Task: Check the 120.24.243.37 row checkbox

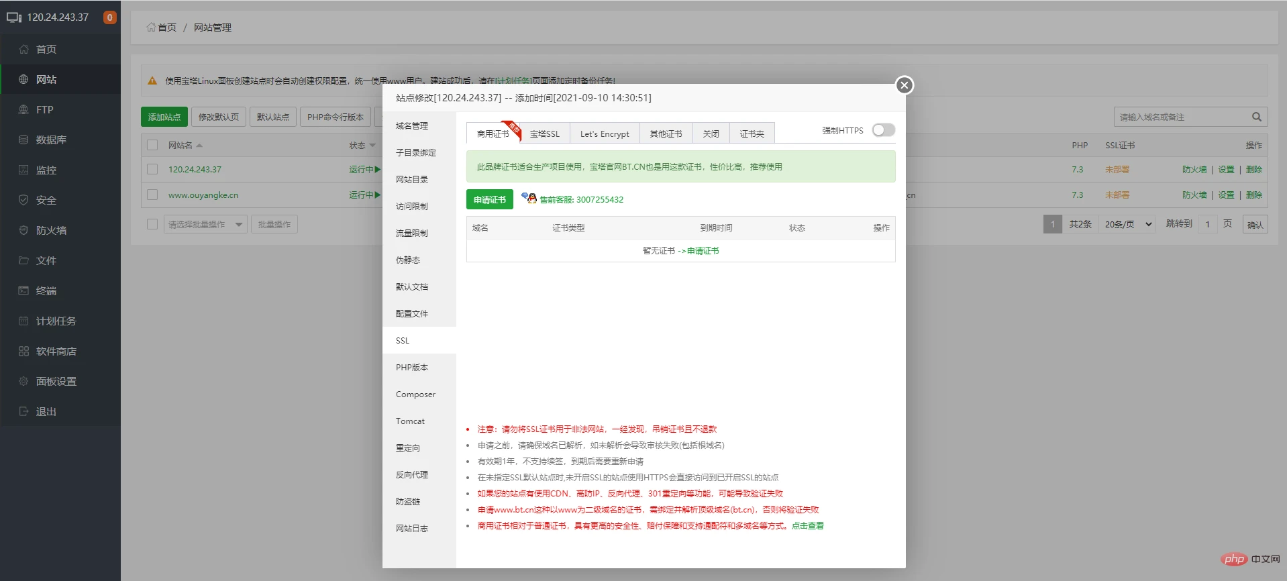Action: tap(152, 169)
